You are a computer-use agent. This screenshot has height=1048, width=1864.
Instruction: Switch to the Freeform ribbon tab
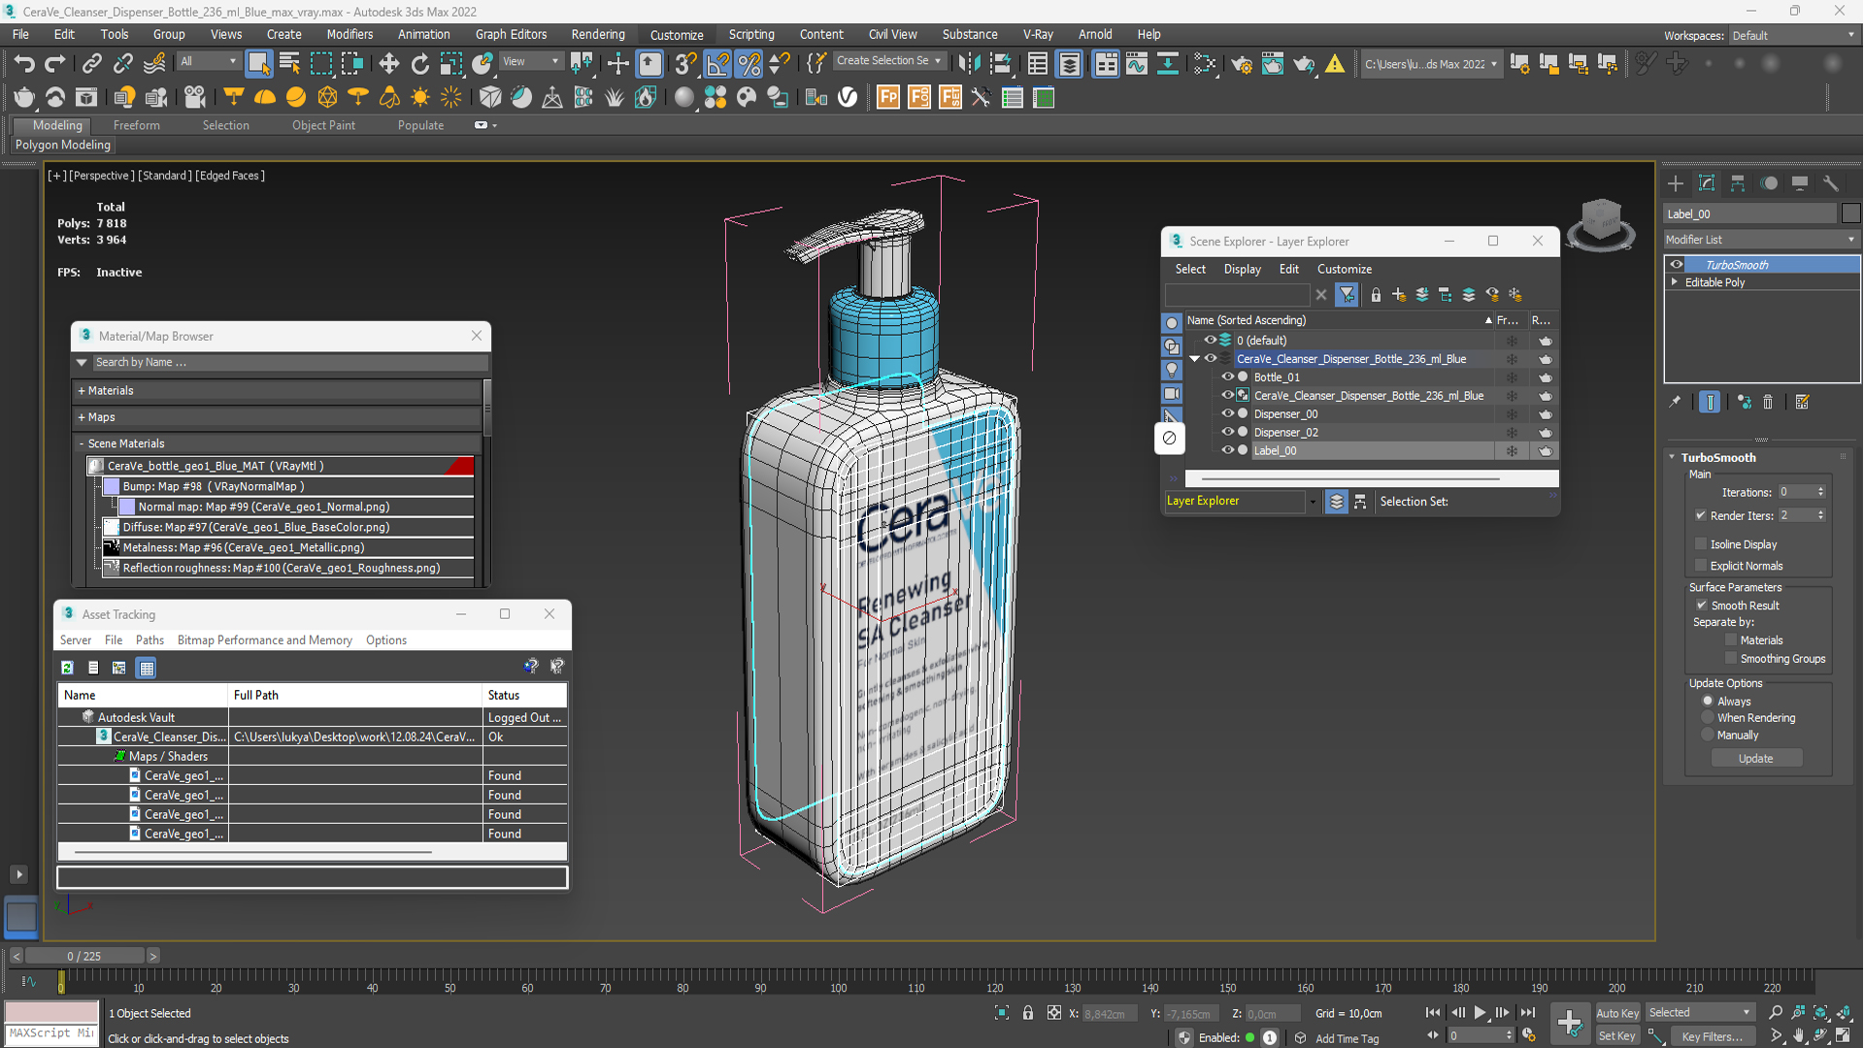click(x=136, y=125)
